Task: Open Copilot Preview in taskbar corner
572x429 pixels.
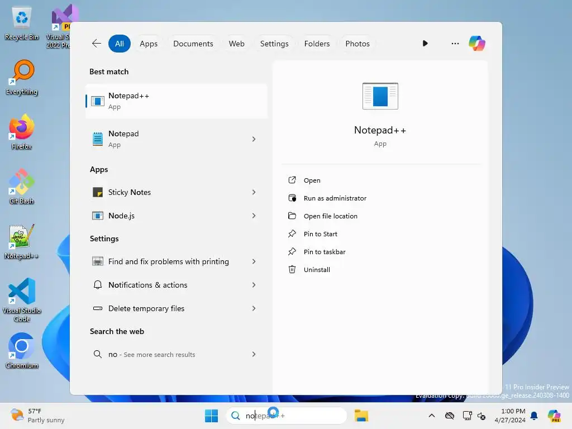Action: [x=554, y=416]
